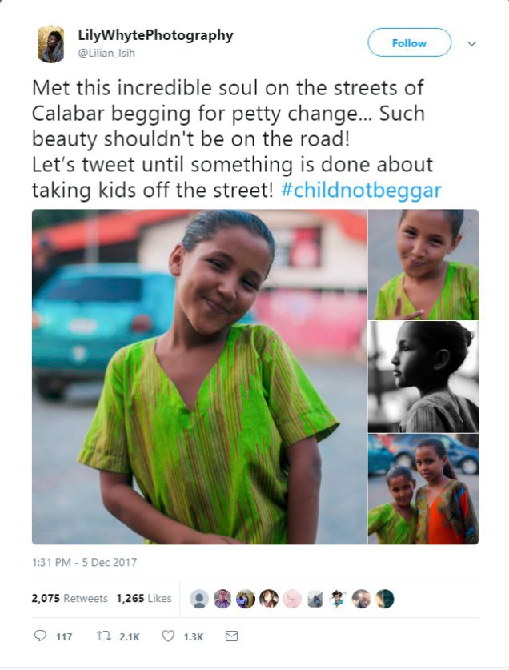The image size is (509, 670).
Task: Click the retweet arrows icon
Action: [x=102, y=636]
